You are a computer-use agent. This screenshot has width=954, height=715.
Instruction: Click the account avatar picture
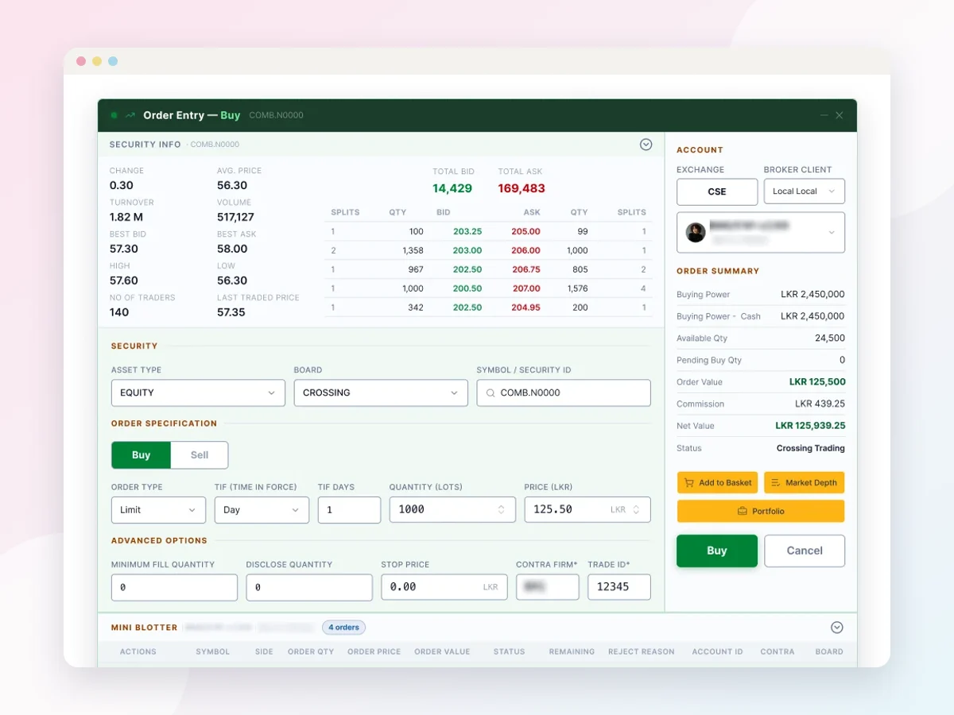tap(696, 232)
